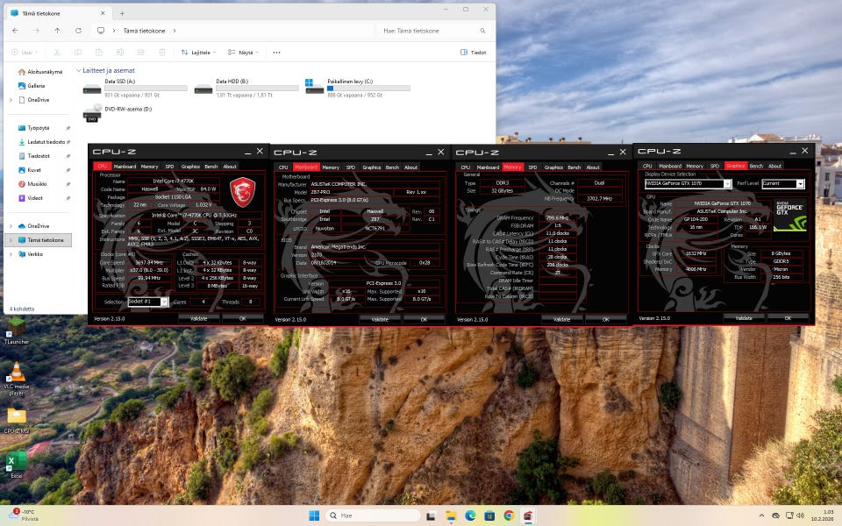Click Validate in the CPU-tab CPU-Z window
This screenshot has width=842, height=526.
[199, 318]
